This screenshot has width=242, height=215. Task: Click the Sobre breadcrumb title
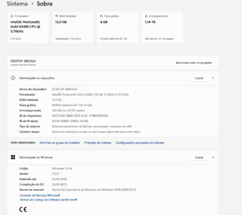(45, 3)
